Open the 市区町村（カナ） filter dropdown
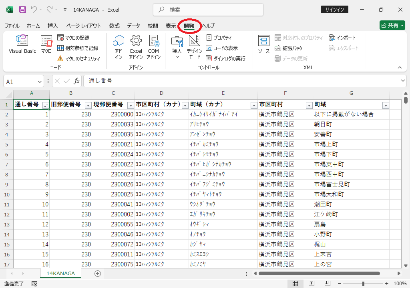Image resolution: width=410 pixels, height=288 pixels. tap(185, 105)
